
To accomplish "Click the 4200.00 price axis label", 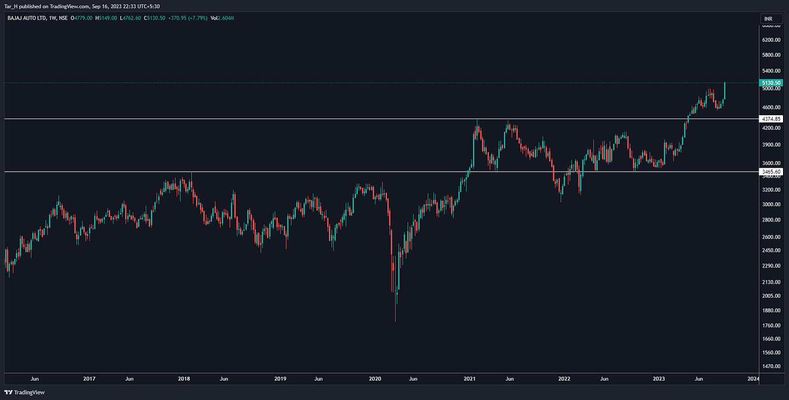I will point(771,129).
